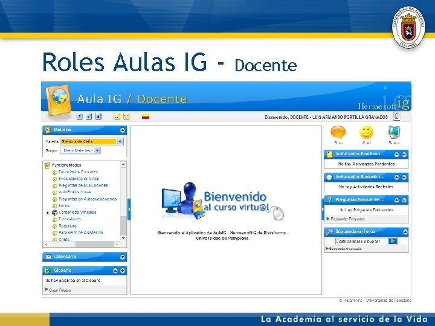Collapse the Glosario panel
This screenshot has width=435, height=326.
[x=115, y=270]
